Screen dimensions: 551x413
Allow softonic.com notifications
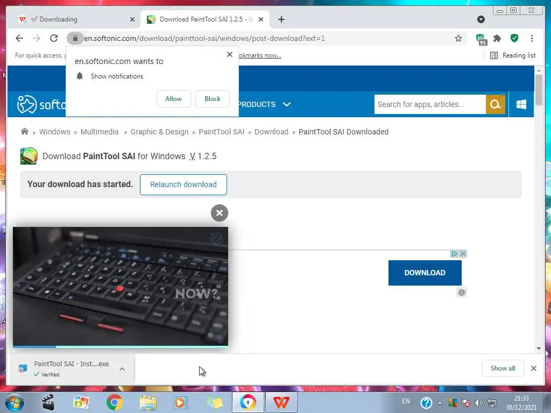[x=174, y=99]
